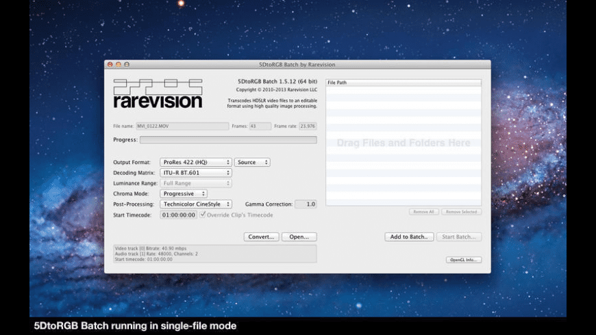
Task: Click the Gamma Correction value field
Action: (306, 204)
